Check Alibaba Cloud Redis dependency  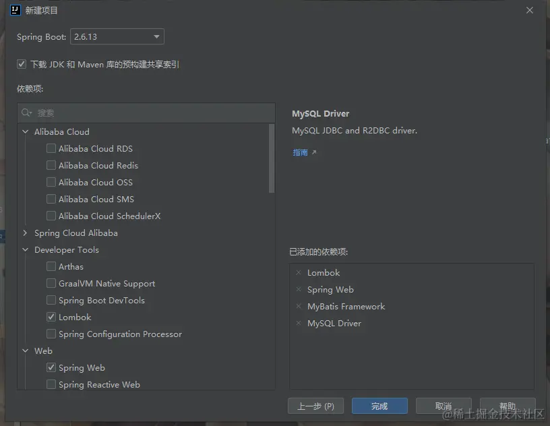tap(51, 165)
